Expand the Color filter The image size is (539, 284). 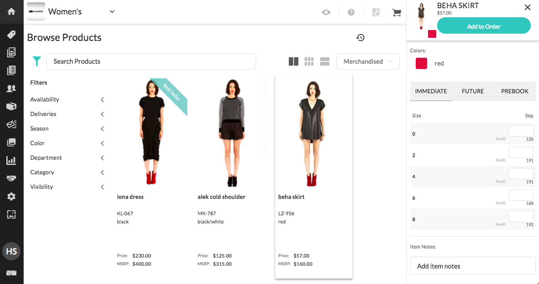(x=67, y=143)
